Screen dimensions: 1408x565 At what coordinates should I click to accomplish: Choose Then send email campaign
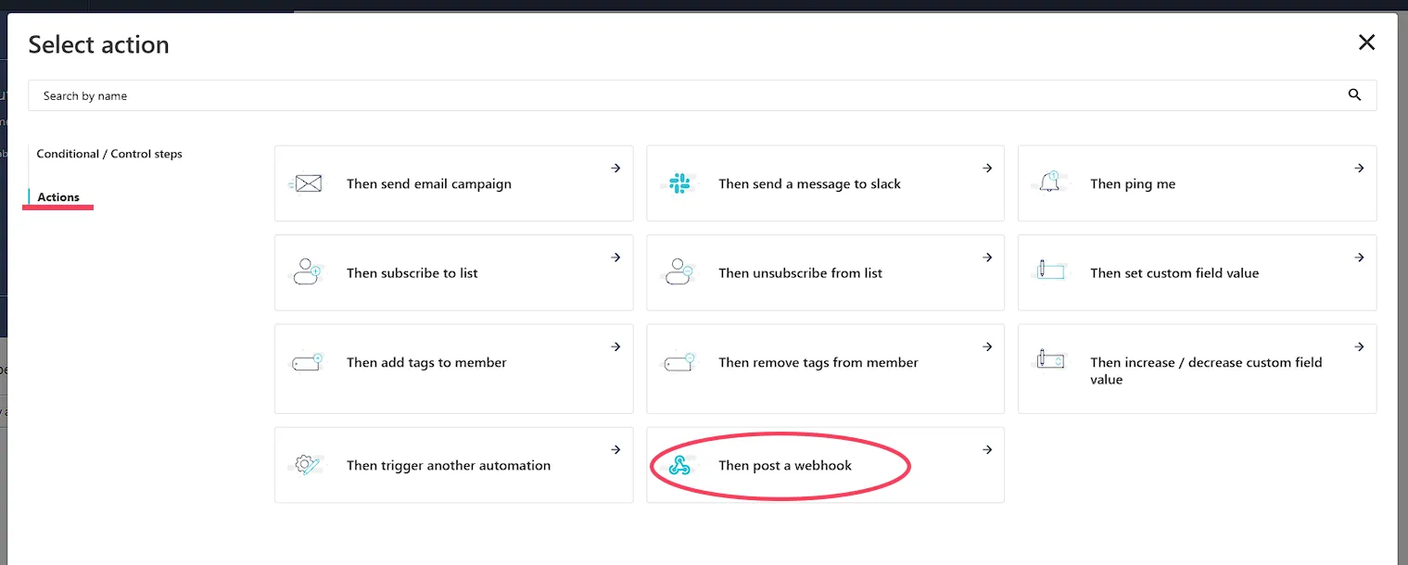(454, 183)
